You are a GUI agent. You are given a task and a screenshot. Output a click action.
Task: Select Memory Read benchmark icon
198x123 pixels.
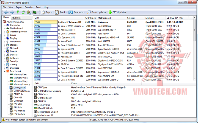coord(11,74)
